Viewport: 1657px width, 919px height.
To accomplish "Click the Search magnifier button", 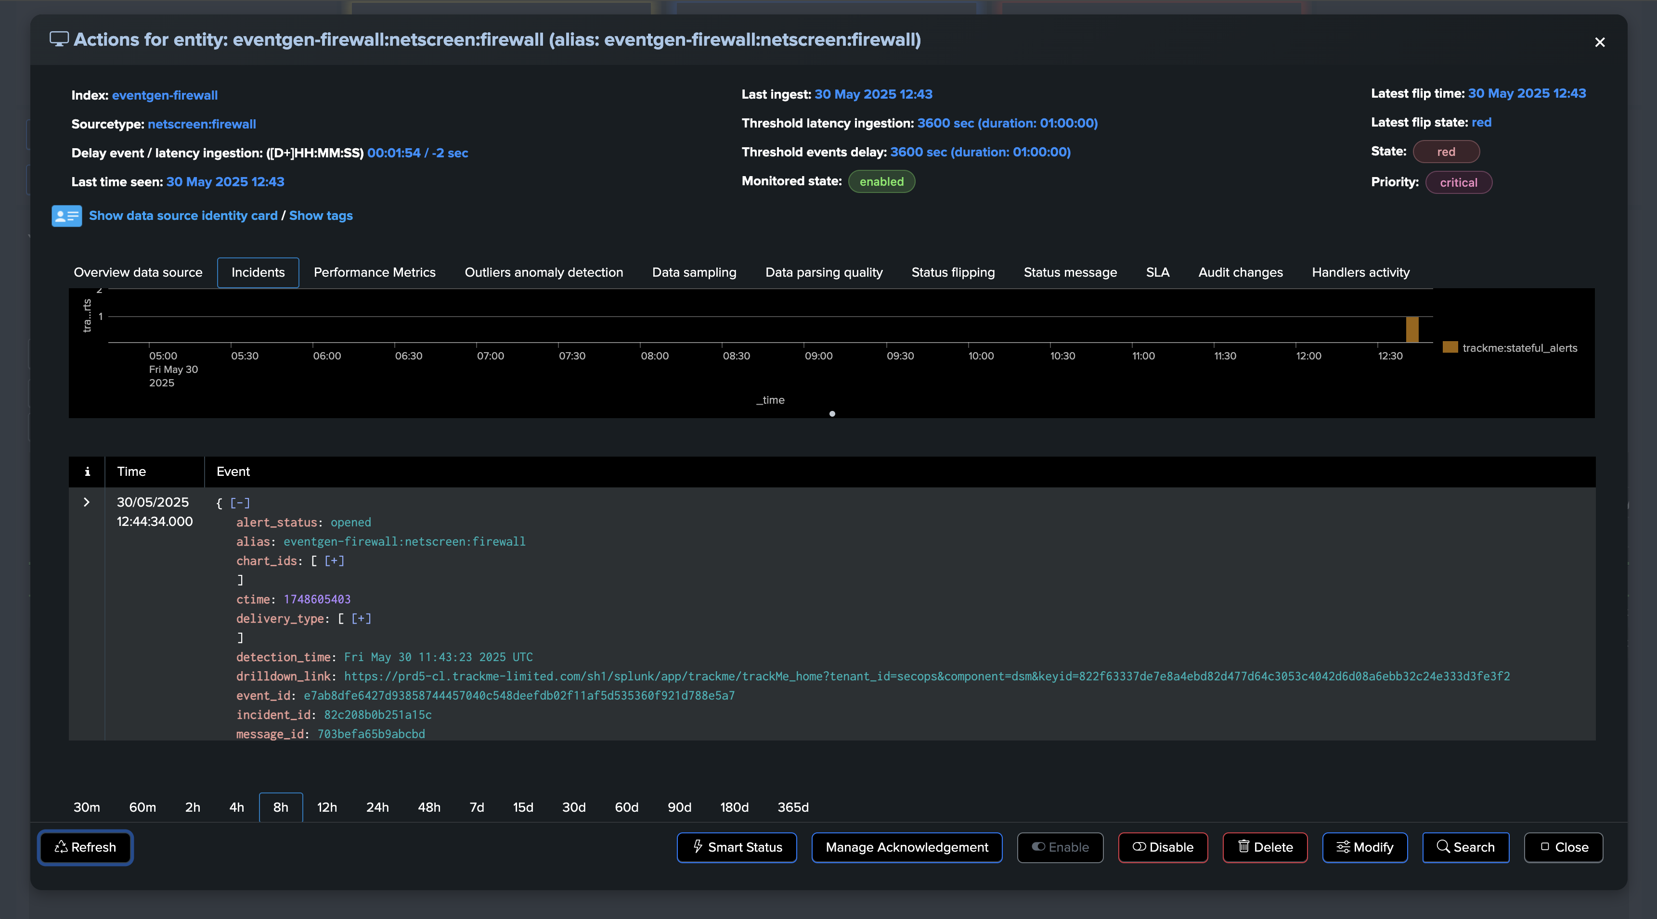I will pyautogui.click(x=1465, y=847).
